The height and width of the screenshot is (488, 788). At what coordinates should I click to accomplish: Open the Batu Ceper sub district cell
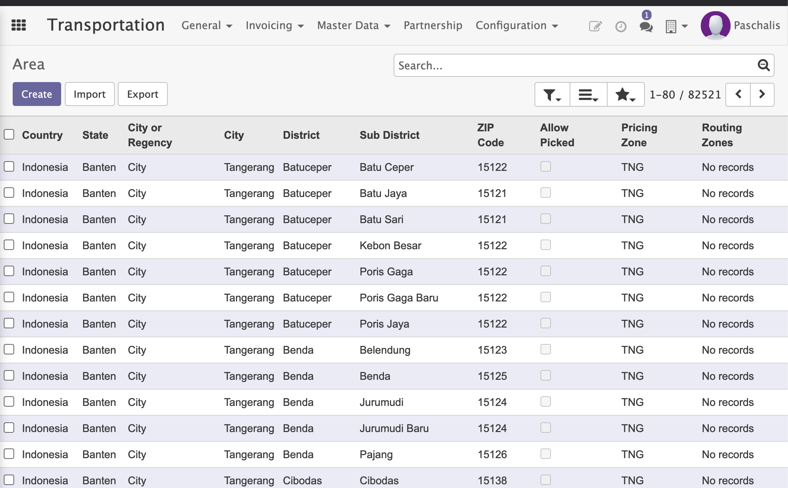coord(387,167)
